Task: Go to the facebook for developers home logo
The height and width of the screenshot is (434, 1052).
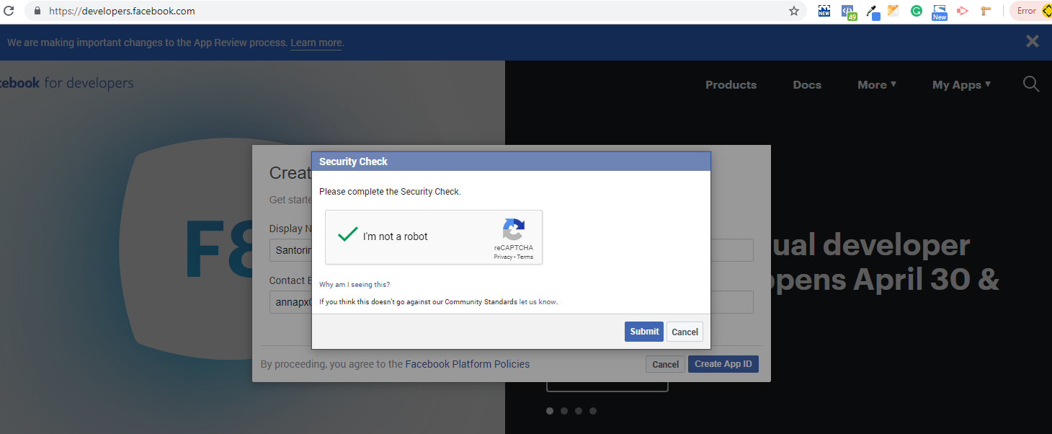Action: coord(67,83)
